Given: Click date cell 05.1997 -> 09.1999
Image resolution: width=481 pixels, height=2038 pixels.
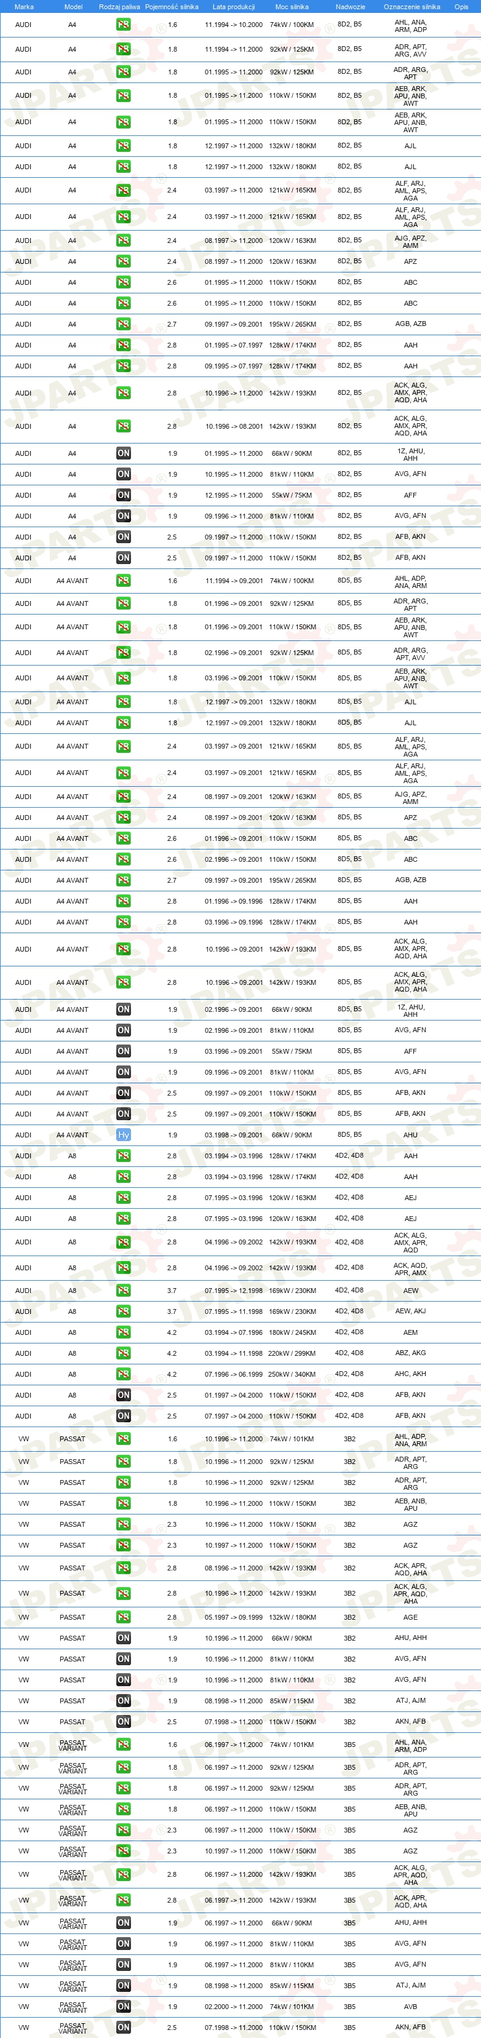Looking at the screenshot, I should click(233, 1617).
